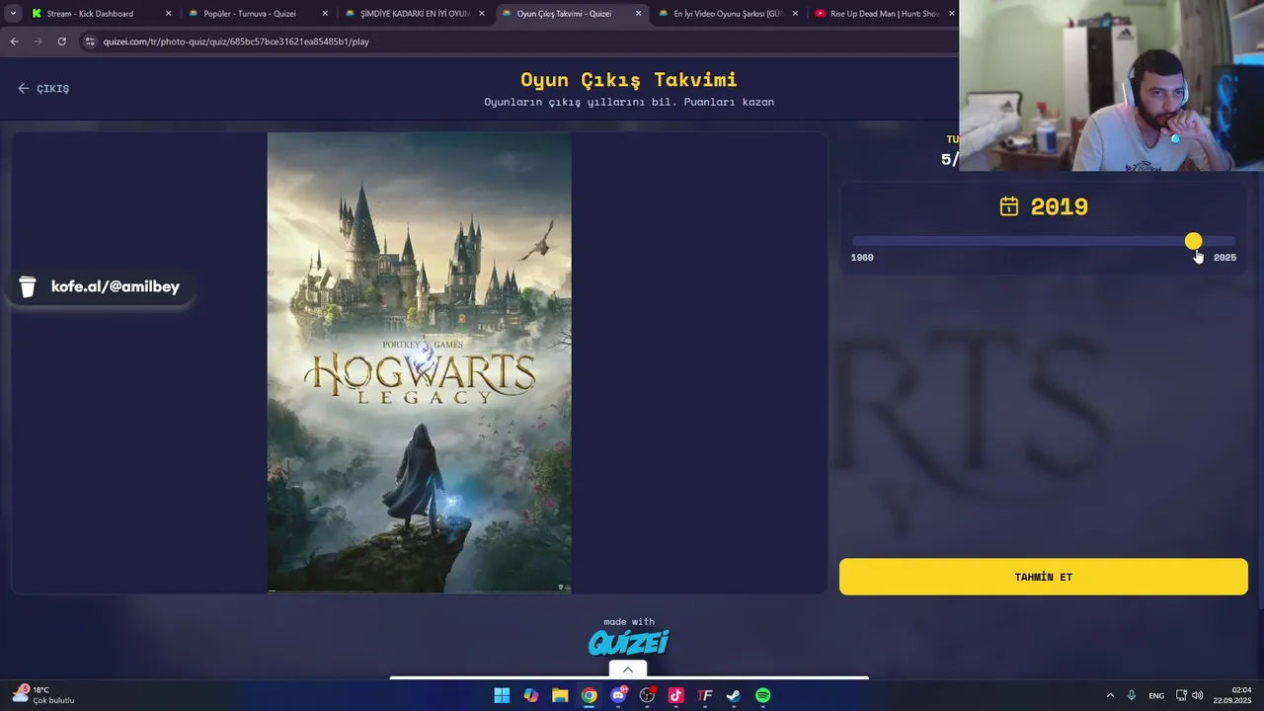The image size is (1264, 711).
Task: Click the yellow year slider handle
Action: [x=1193, y=241]
